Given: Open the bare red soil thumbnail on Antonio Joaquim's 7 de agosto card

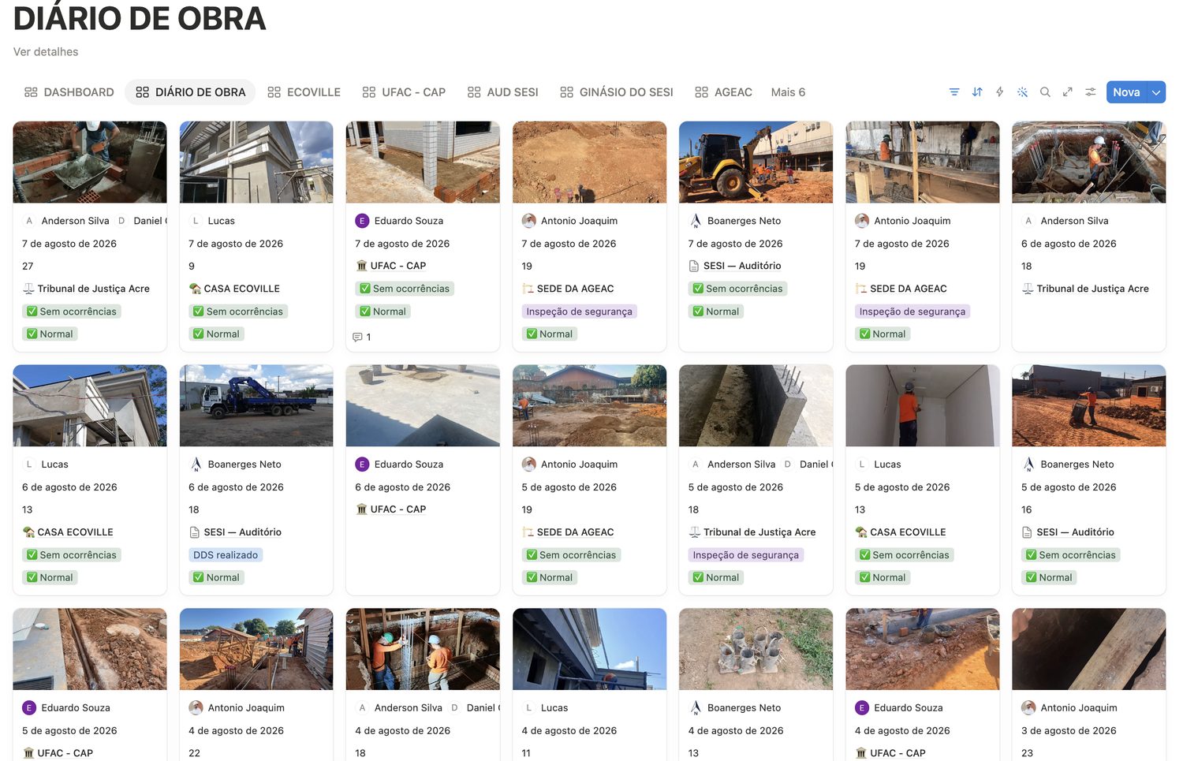Looking at the screenshot, I should pyautogui.click(x=589, y=162).
